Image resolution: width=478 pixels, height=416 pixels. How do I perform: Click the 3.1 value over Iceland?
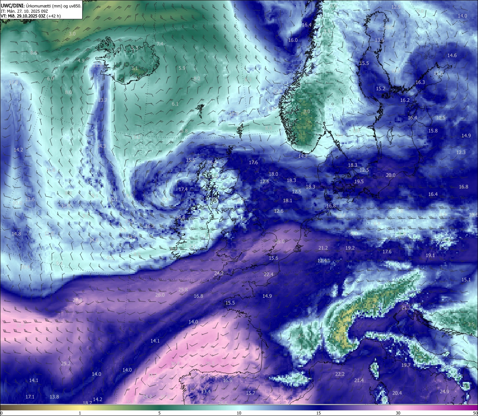[x=134, y=68]
